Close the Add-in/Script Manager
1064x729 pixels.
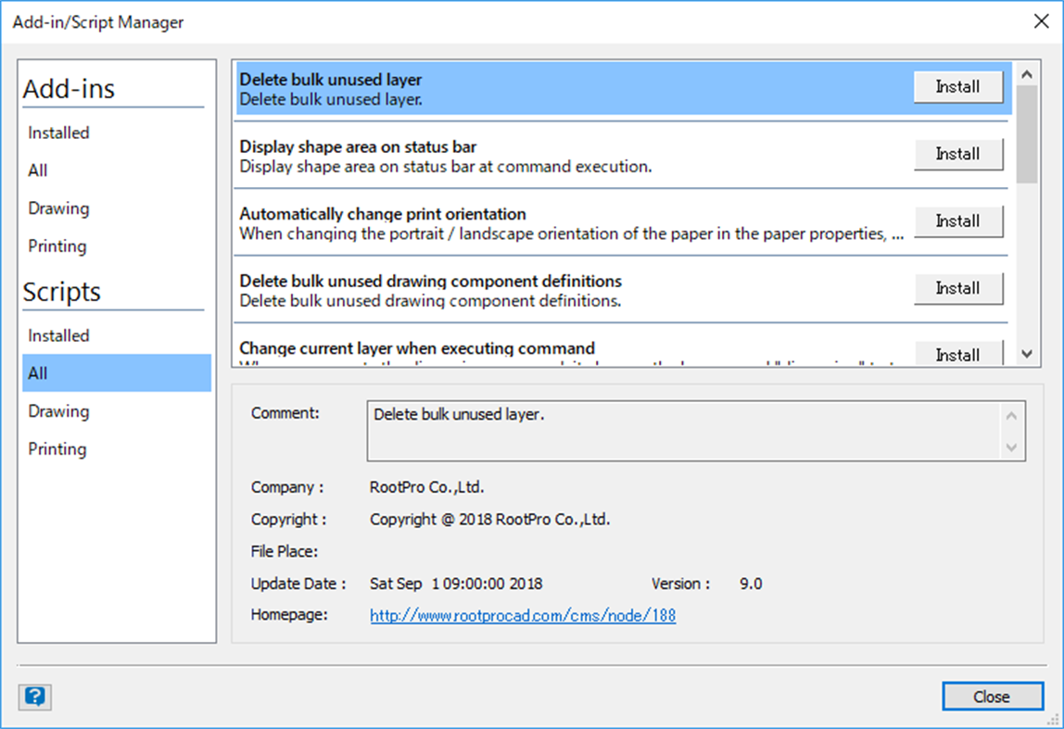(x=993, y=697)
